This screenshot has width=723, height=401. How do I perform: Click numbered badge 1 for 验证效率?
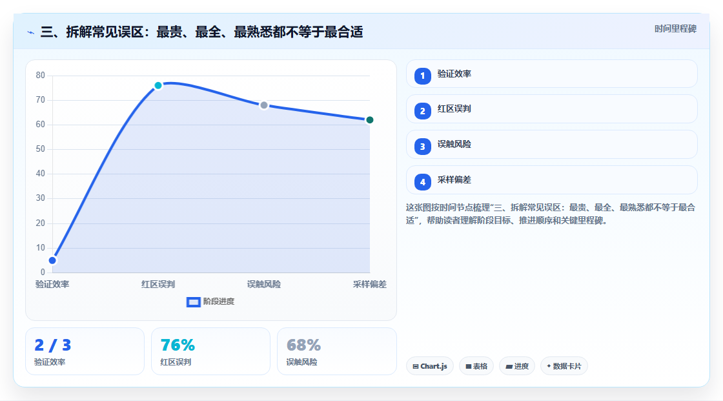tap(422, 76)
